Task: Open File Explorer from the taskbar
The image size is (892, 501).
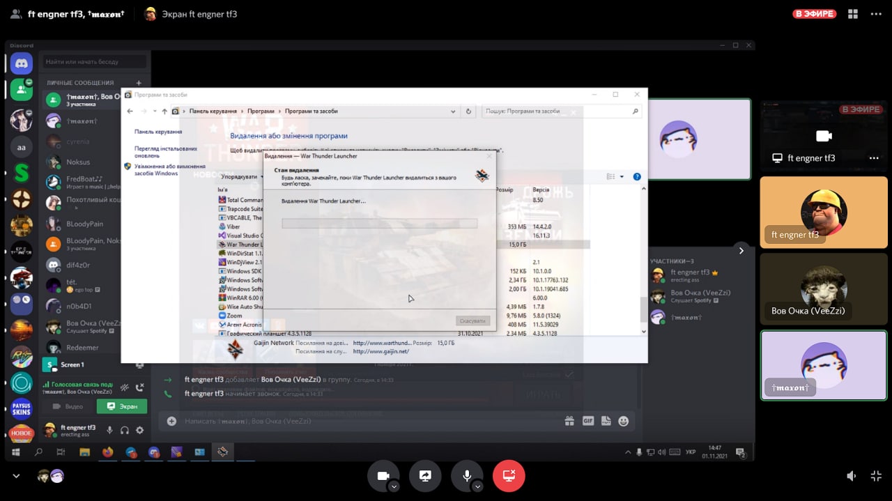Action: point(84,452)
